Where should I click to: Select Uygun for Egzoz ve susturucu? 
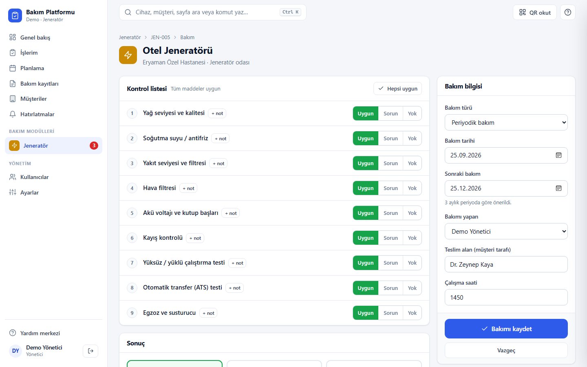click(366, 313)
